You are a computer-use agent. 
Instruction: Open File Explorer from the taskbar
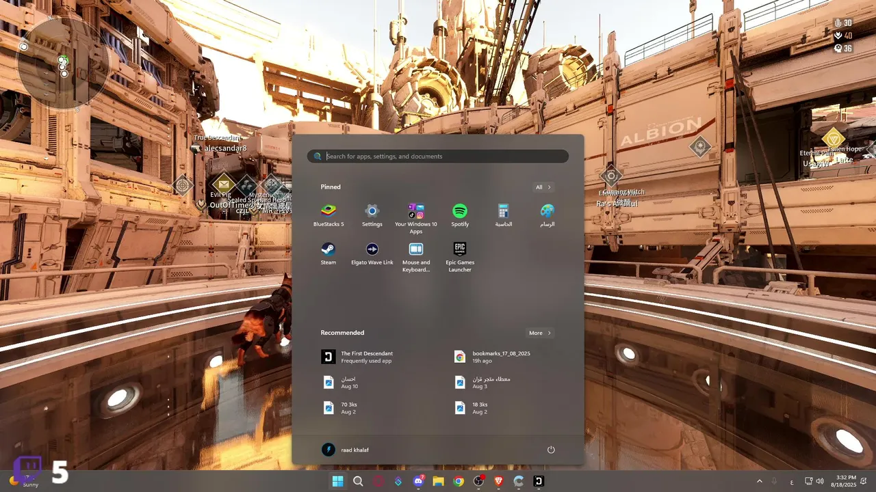click(439, 481)
